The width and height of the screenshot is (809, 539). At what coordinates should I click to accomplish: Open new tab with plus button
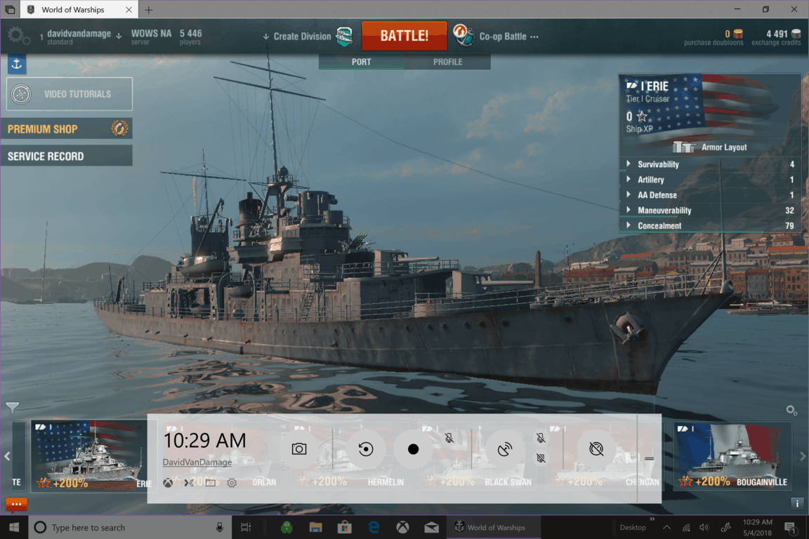point(149,9)
